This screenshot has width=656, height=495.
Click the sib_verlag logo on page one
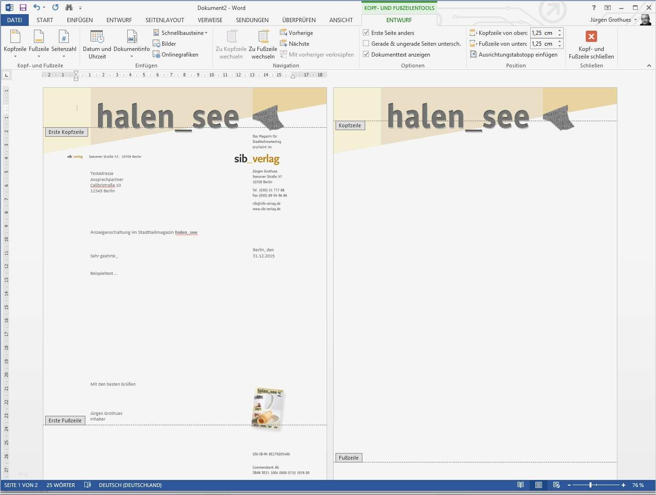[257, 159]
